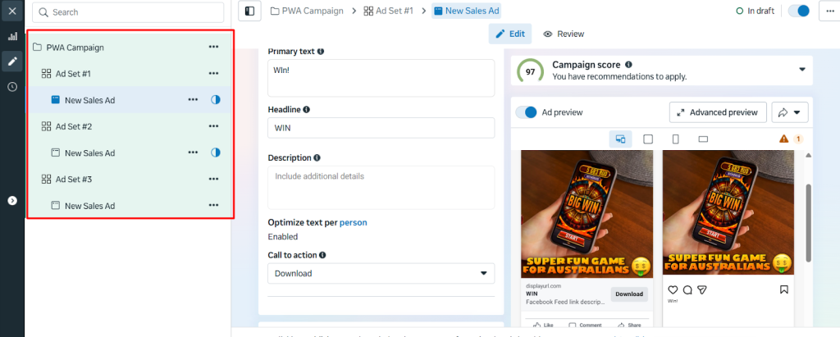Select Ad Set #3 in campaign tree
840x337 pixels.
click(x=74, y=179)
